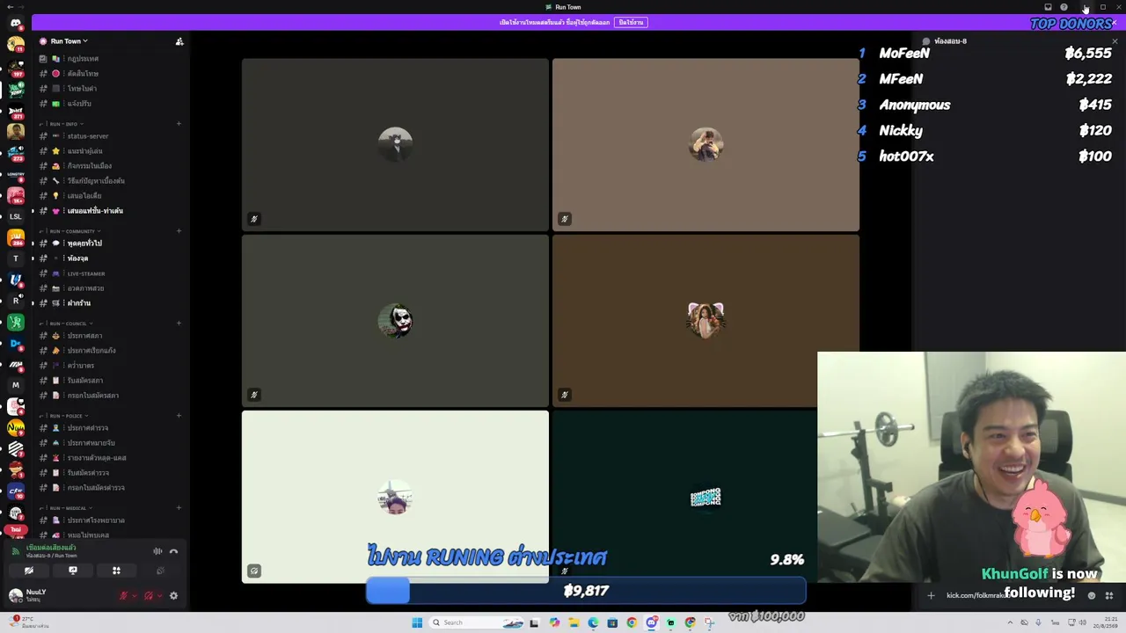Image resolution: width=1126 pixels, height=633 pixels.
Task: Share your screen in voice panel
Action: click(x=73, y=571)
